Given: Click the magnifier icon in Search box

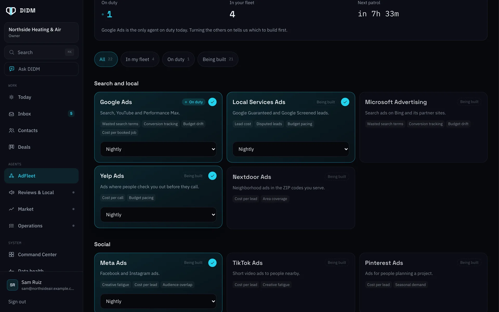Looking at the screenshot, I should 12,52.
